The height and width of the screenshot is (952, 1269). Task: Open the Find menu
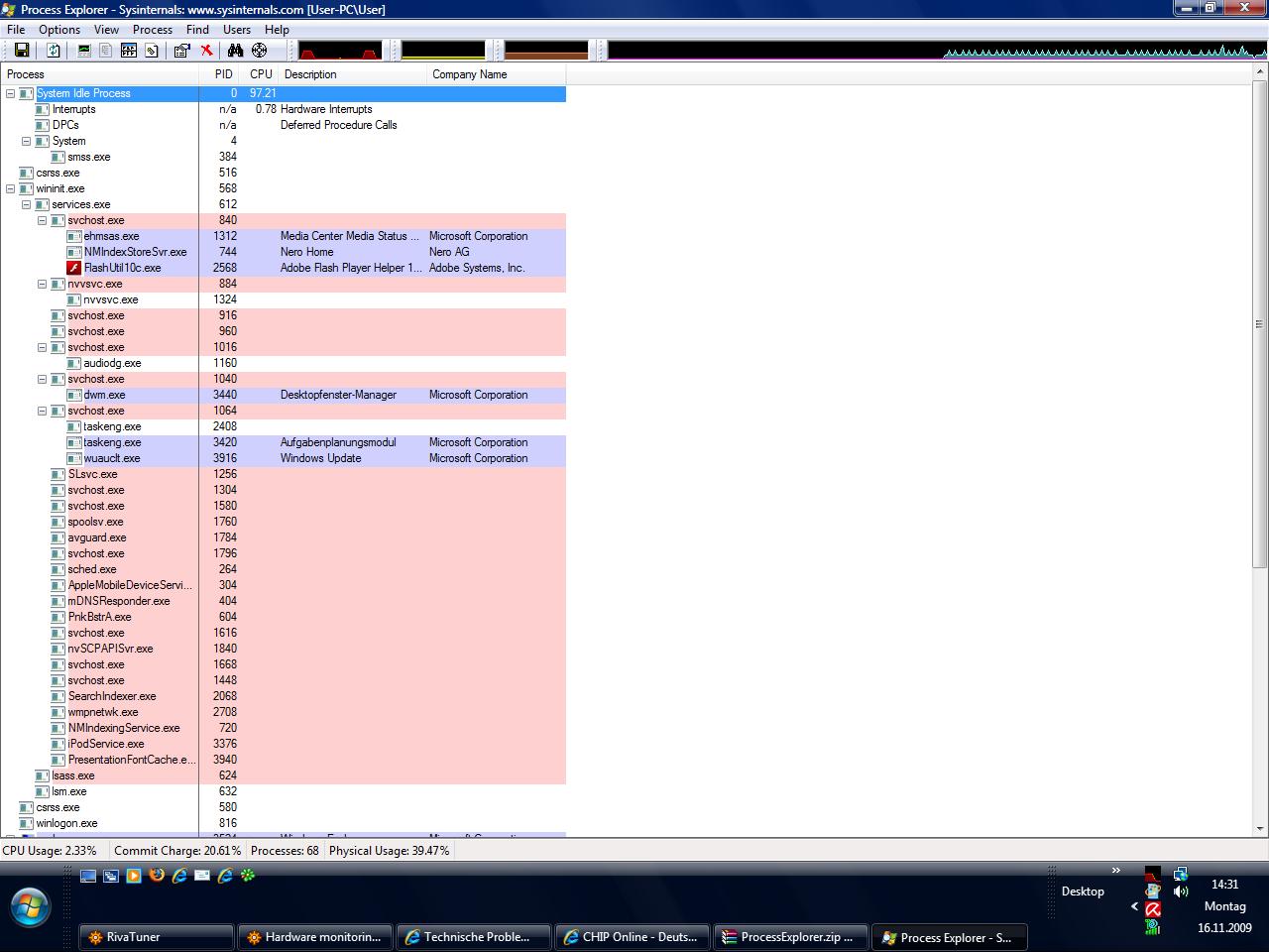point(198,30)
